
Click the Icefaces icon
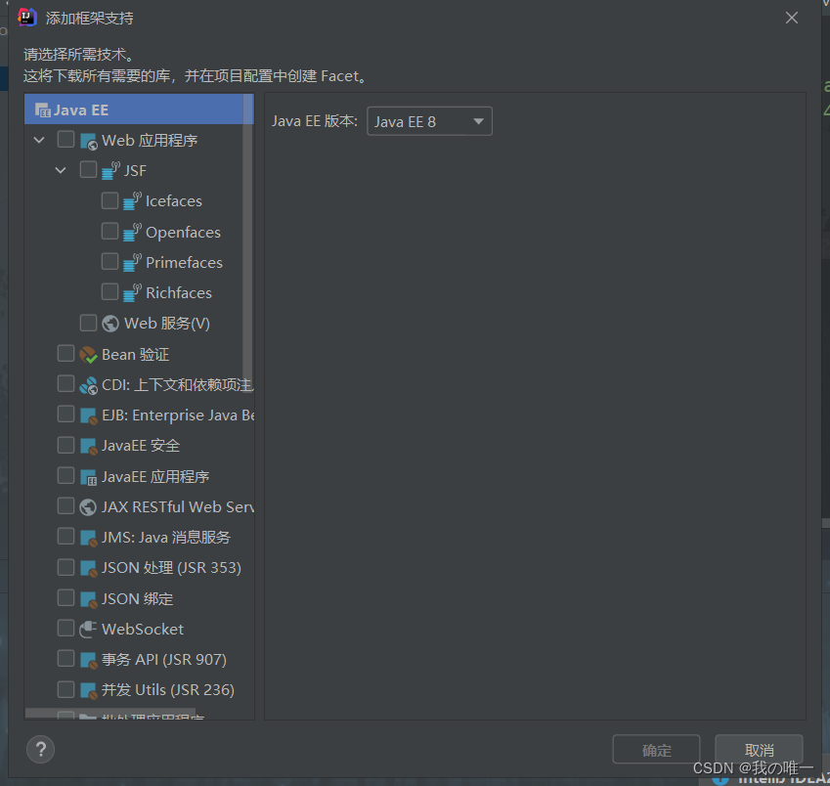132,201
